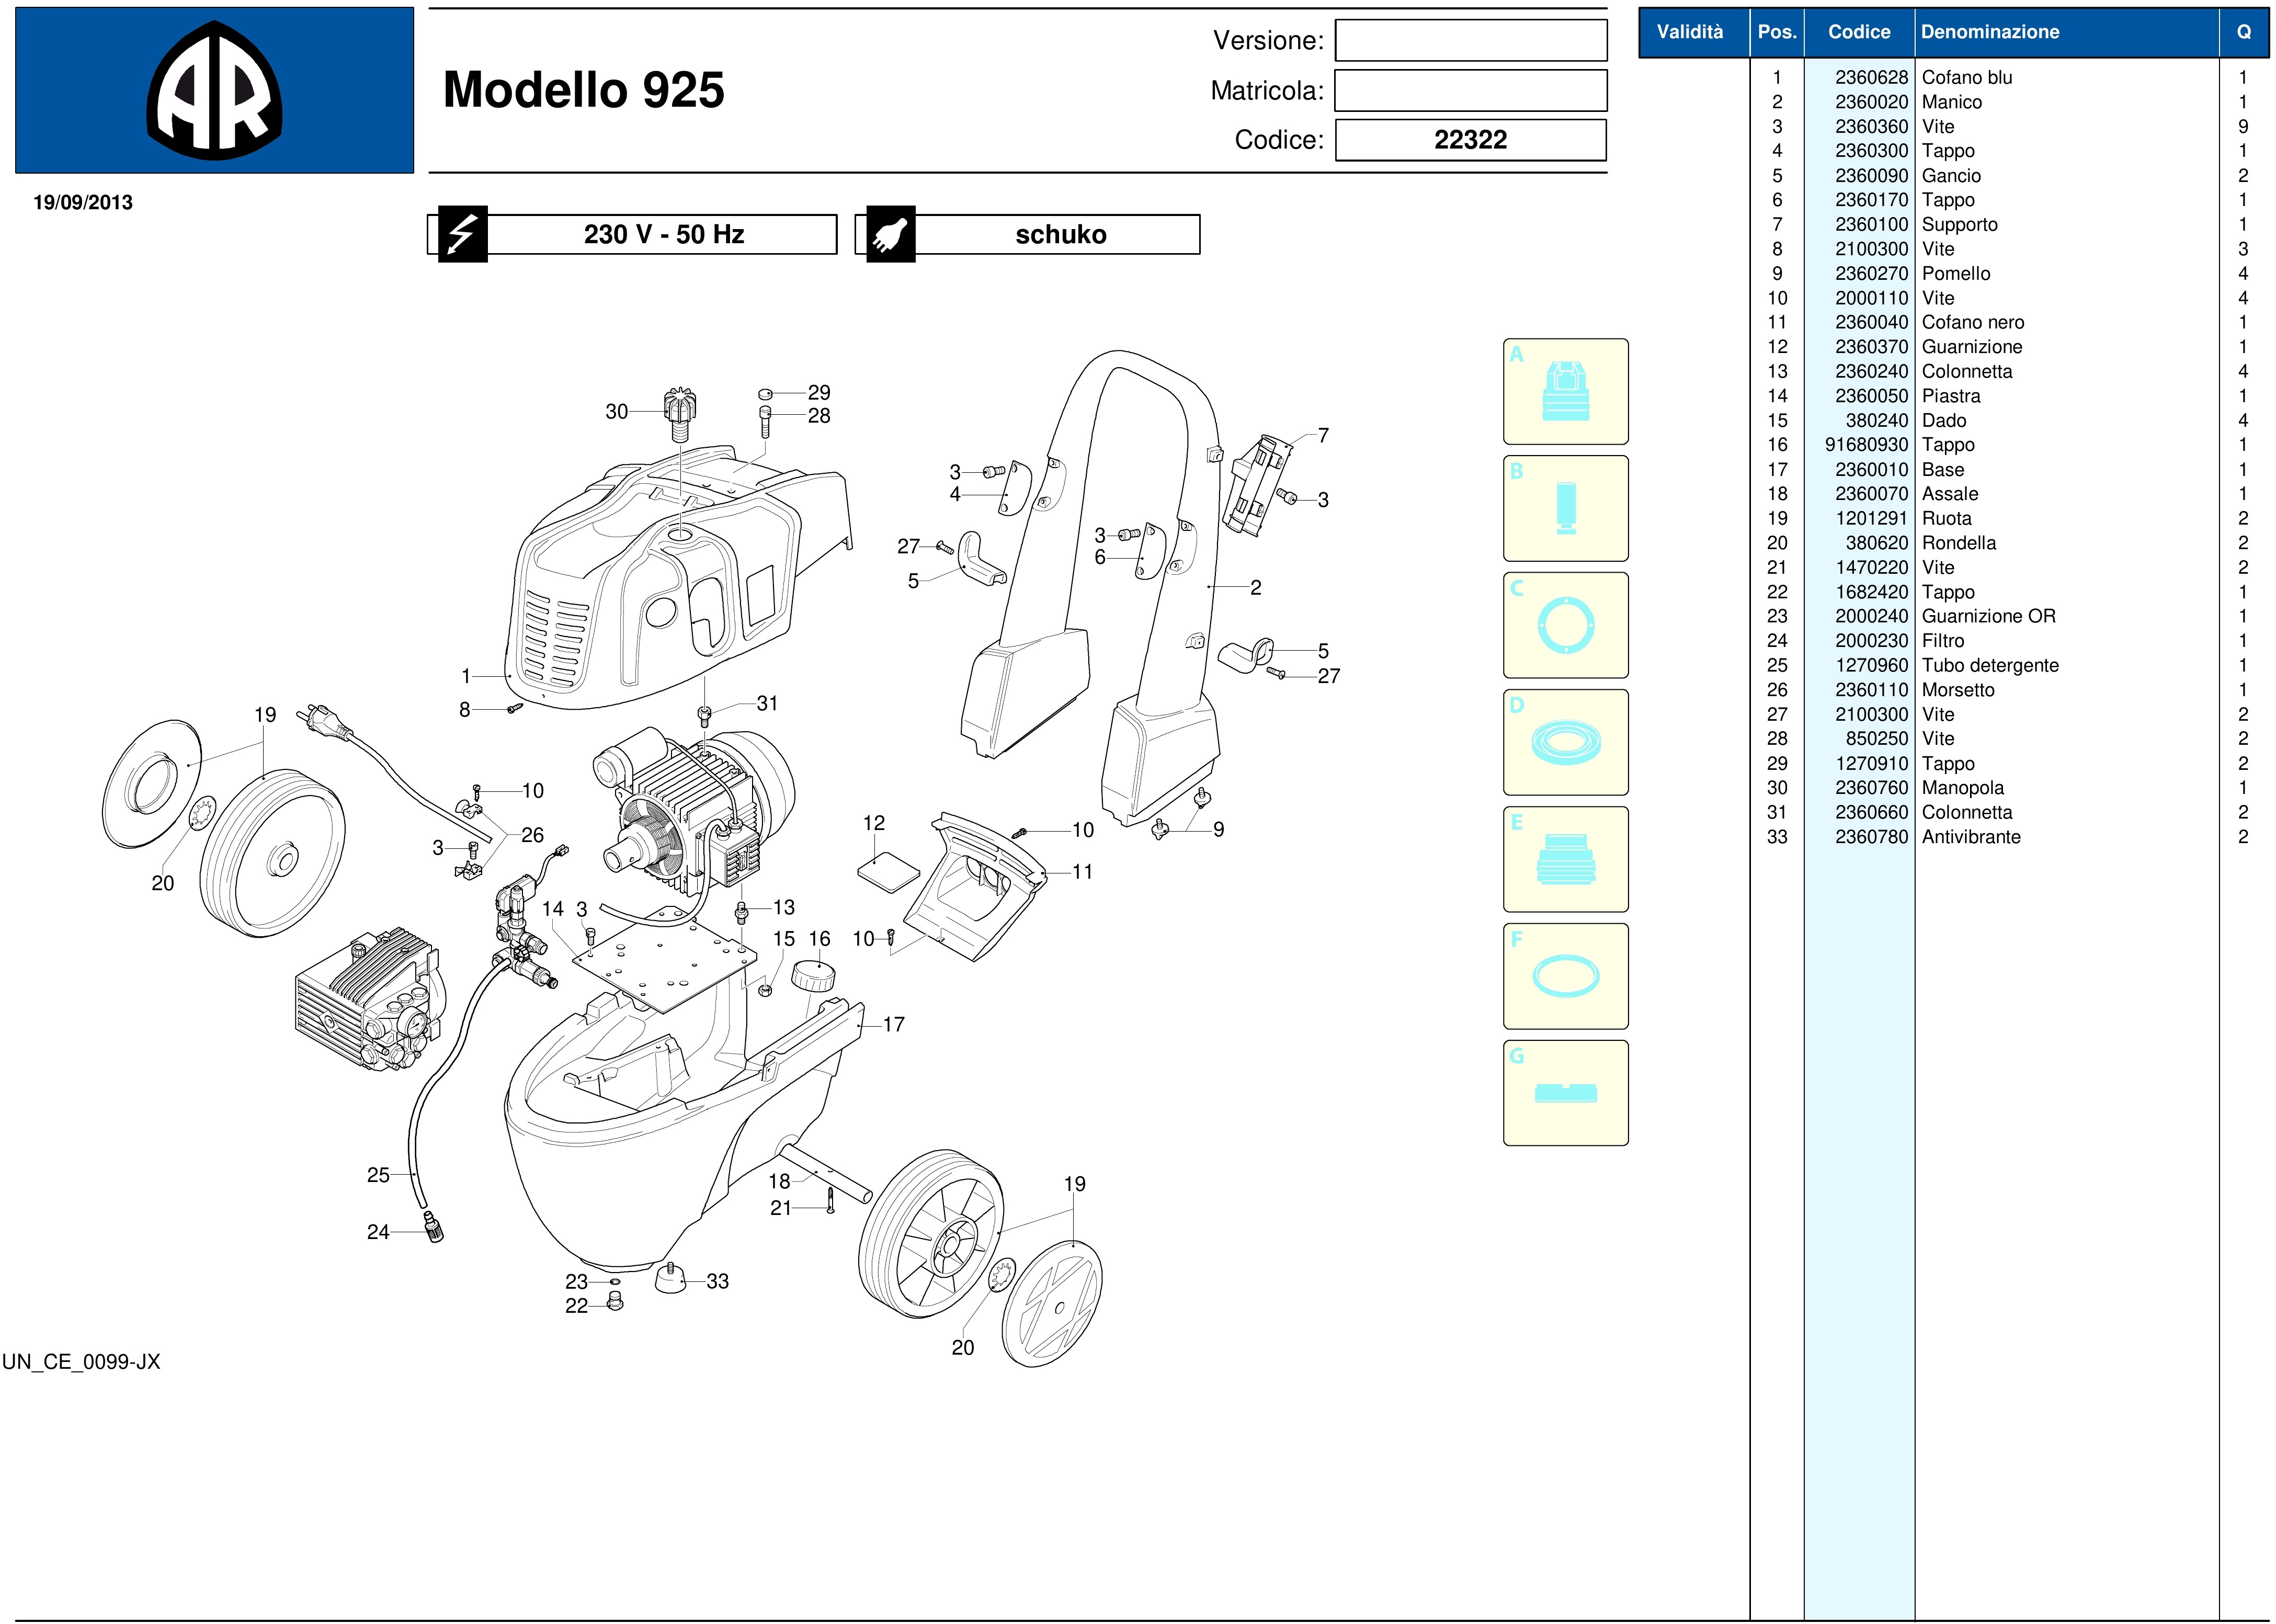This screenshot has height=1624, width=2276.
Task: Open thumbnail G flat part
Action: point(1565,1093)
